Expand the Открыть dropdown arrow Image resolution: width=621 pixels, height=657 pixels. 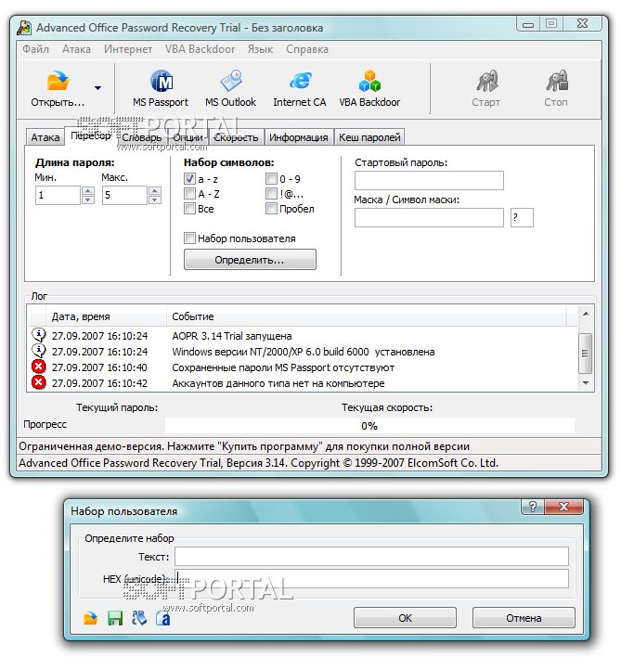pos(97,88)
